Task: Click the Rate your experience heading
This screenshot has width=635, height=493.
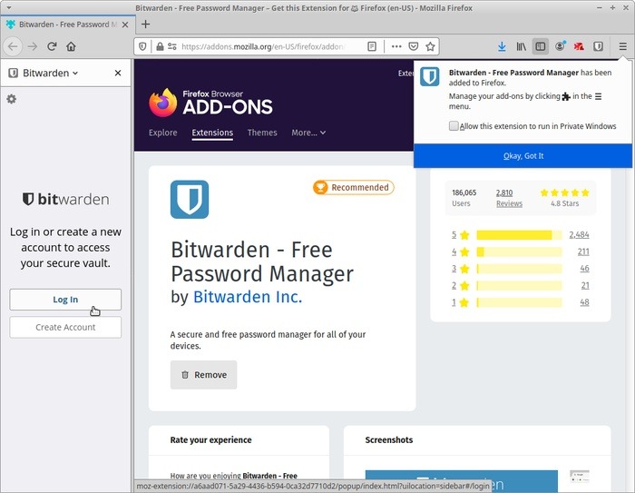Action: tap(210, 440)
